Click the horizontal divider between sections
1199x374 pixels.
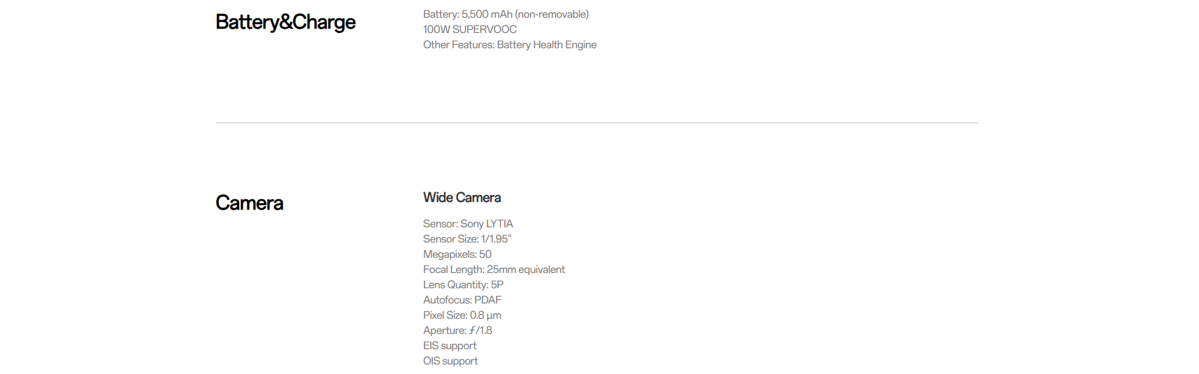597,123
